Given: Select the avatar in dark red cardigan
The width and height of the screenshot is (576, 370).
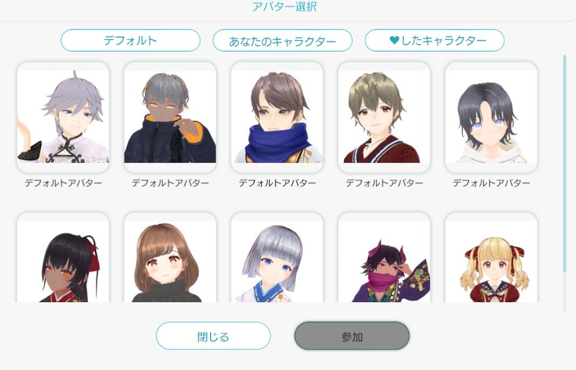Looking at the screenshot, I should click(384, 117).
